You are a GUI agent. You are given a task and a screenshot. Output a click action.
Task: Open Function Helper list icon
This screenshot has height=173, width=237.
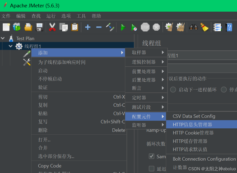217,27
